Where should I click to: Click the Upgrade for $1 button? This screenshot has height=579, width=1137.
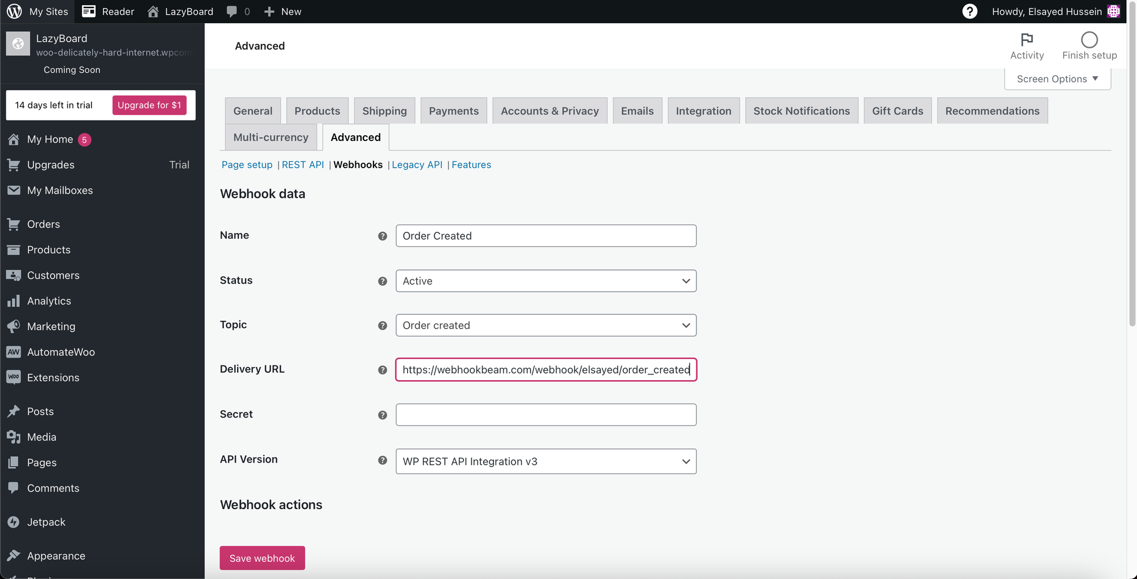149,105
